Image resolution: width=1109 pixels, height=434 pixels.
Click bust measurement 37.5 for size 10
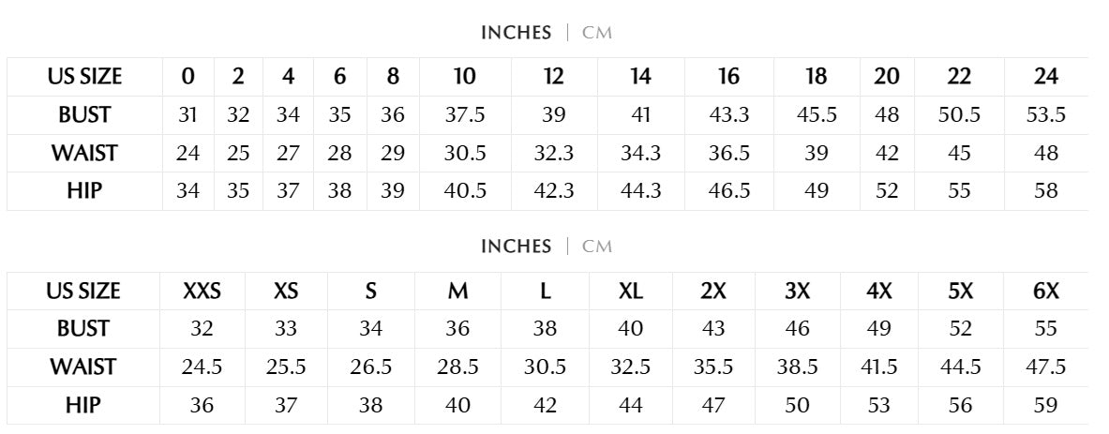coord(464,115)
